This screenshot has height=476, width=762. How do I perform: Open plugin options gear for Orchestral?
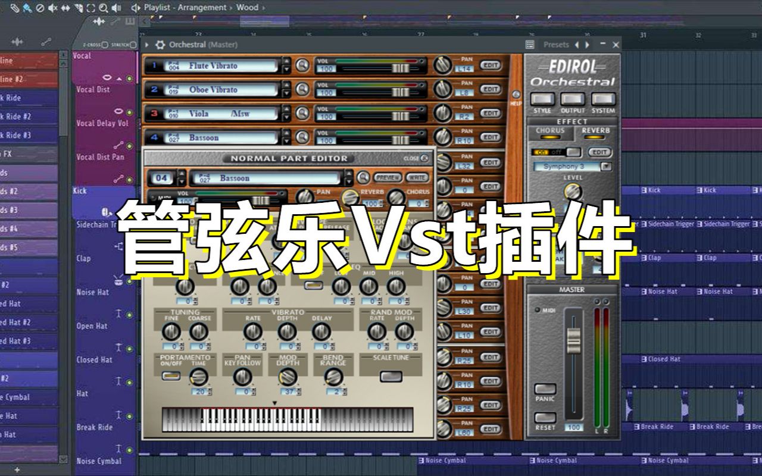point(161,45)
